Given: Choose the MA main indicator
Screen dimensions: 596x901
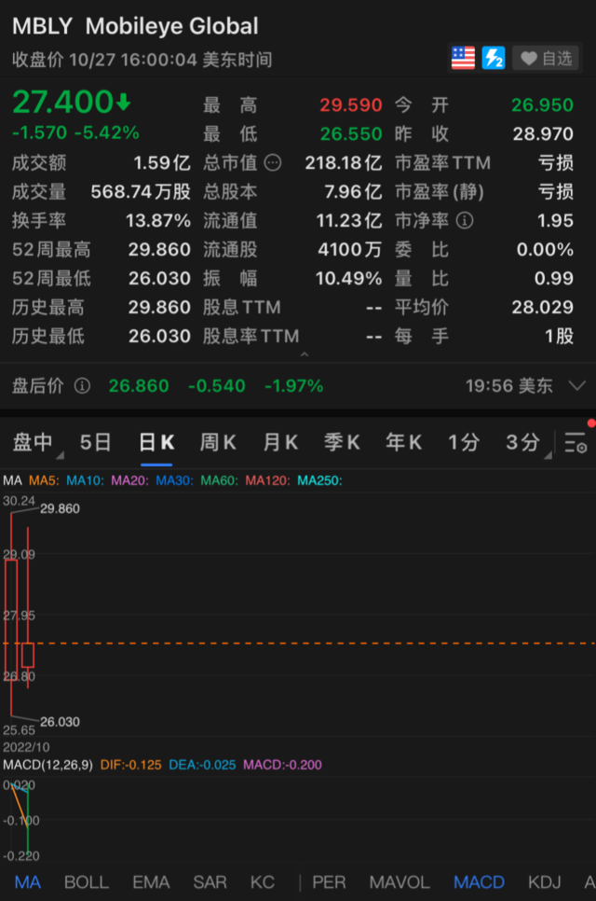Looking at the screenshot, I should click(28, 882).
